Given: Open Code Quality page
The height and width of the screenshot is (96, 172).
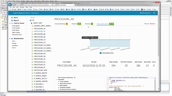Looking at the screenshot, I should click(16, 26).
